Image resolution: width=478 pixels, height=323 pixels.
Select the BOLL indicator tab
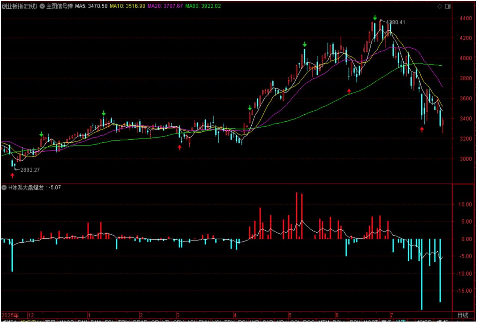click(338, 321)
